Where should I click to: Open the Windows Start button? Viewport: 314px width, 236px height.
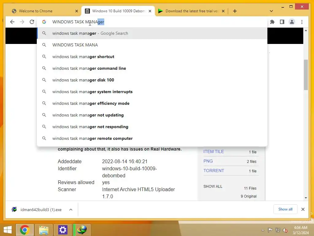8,230
